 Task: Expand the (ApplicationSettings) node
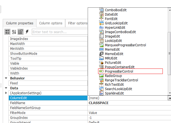tap(6, 93)
